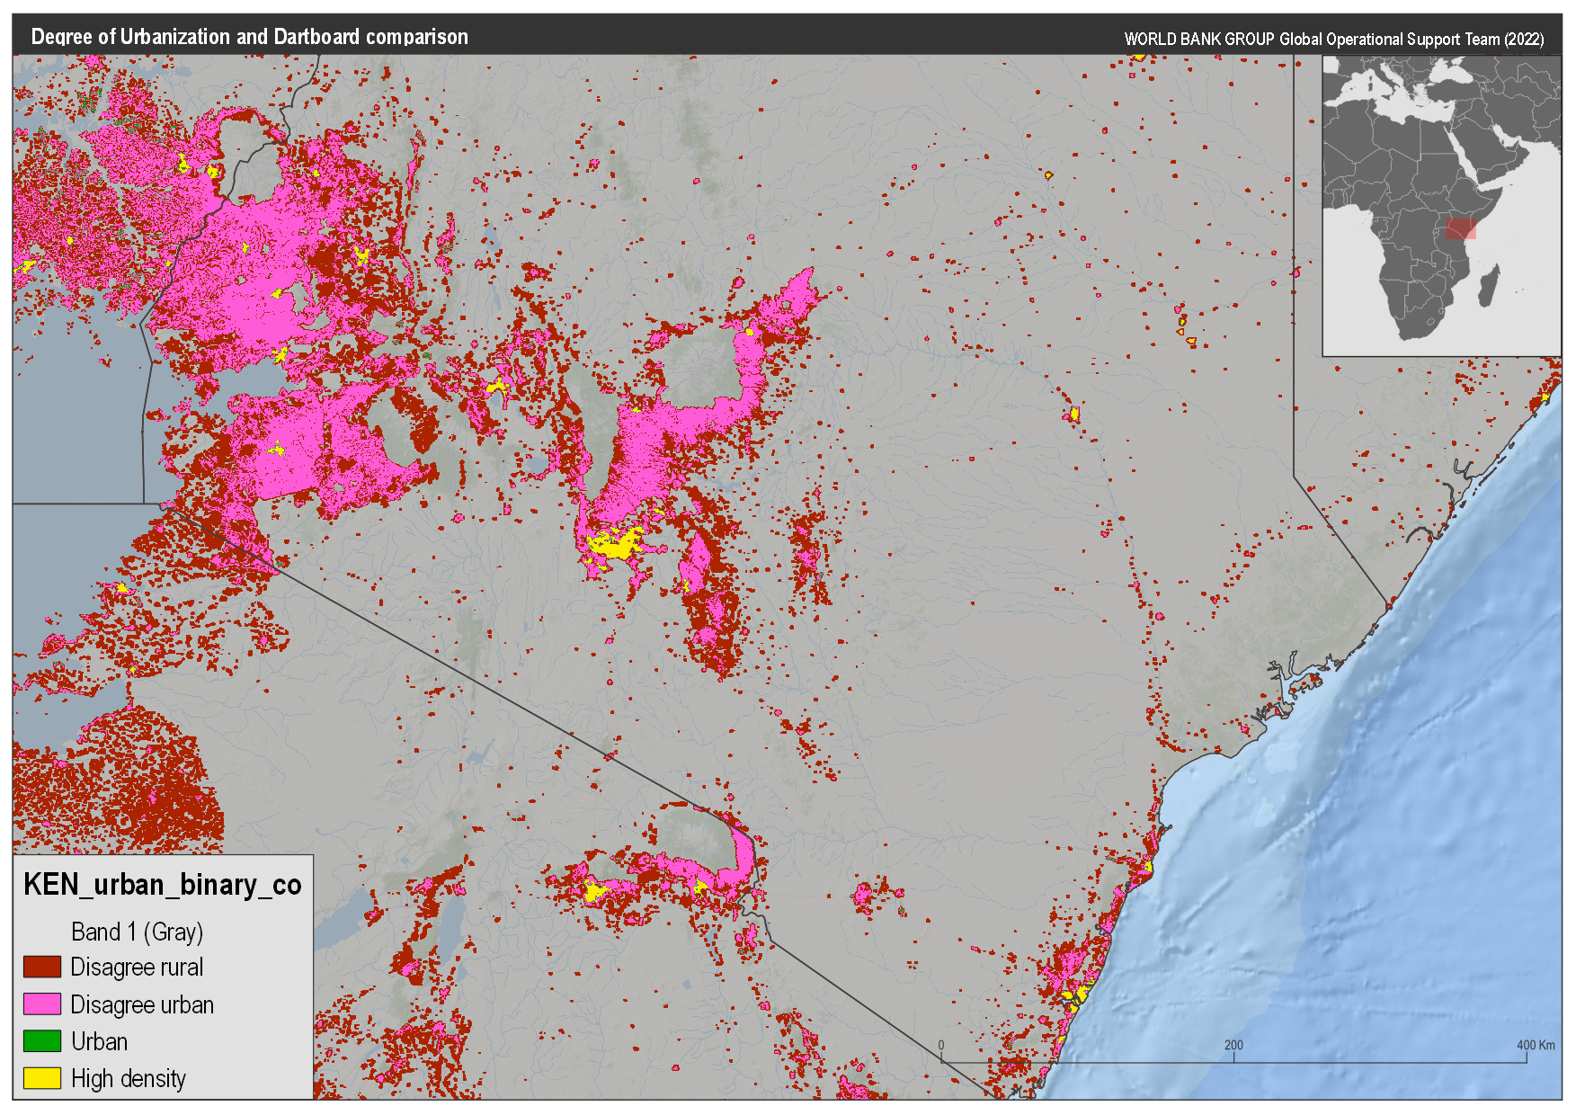Click the Band 1 (Gray) legend entry
1576x1115 pixels.
tap(137, 932)
